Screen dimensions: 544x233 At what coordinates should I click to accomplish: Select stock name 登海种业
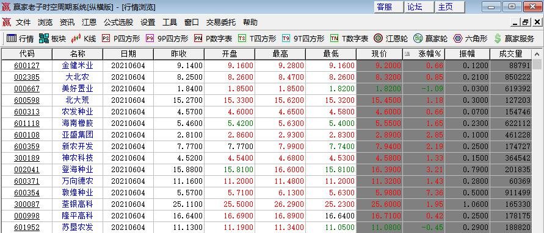[78, 169]
